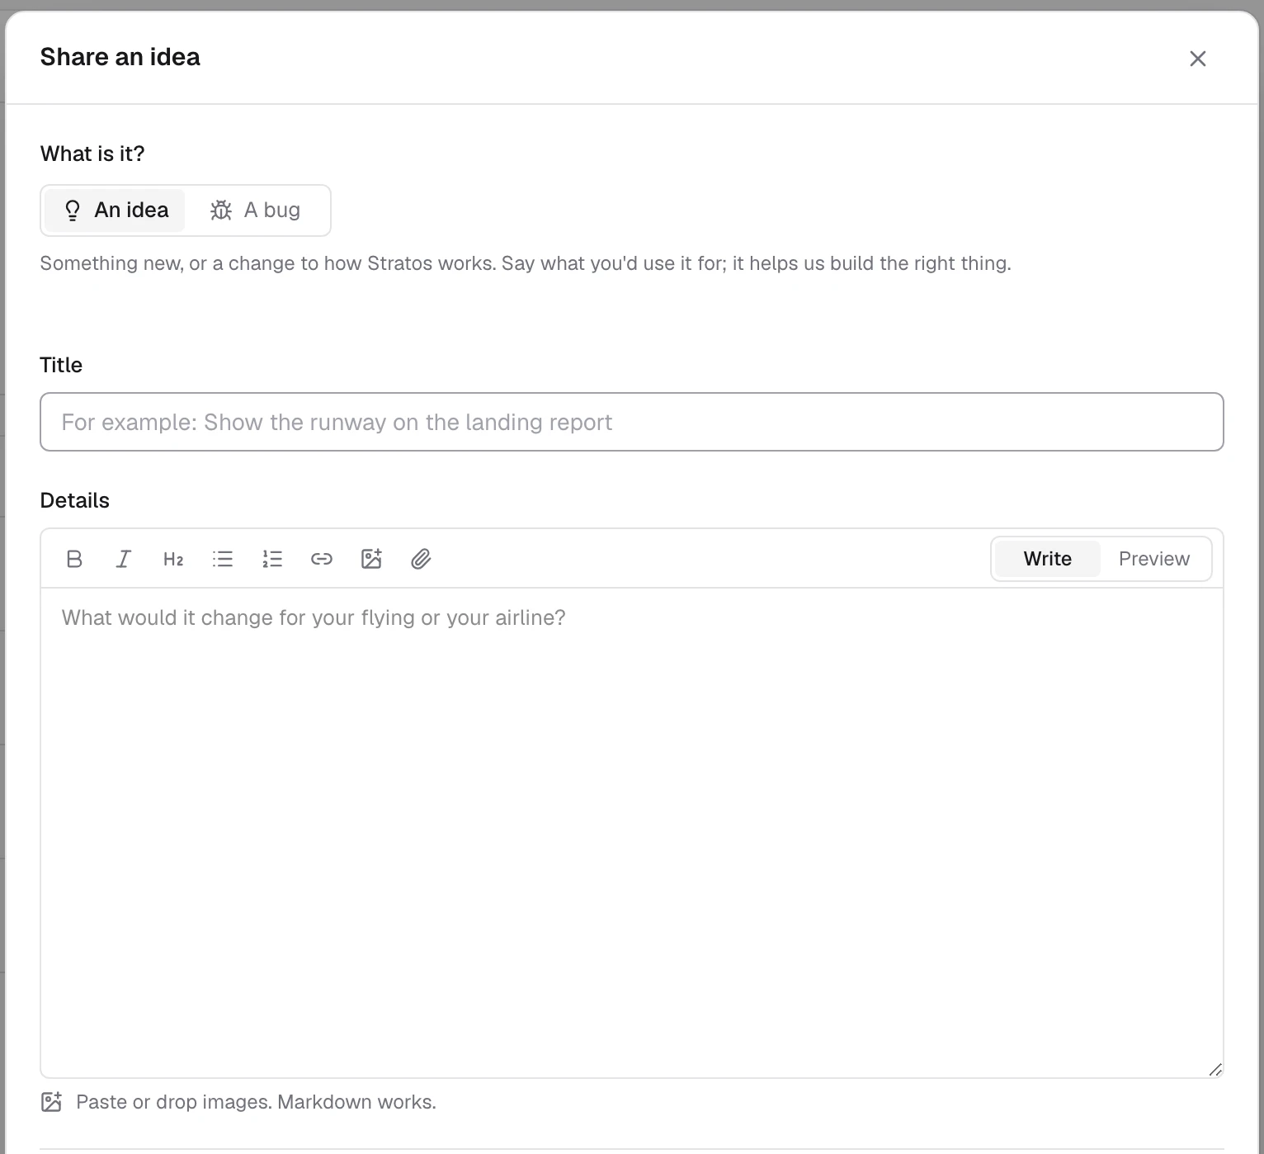
Task: Insert an H2 heading
Action: [x=173, y=559]
